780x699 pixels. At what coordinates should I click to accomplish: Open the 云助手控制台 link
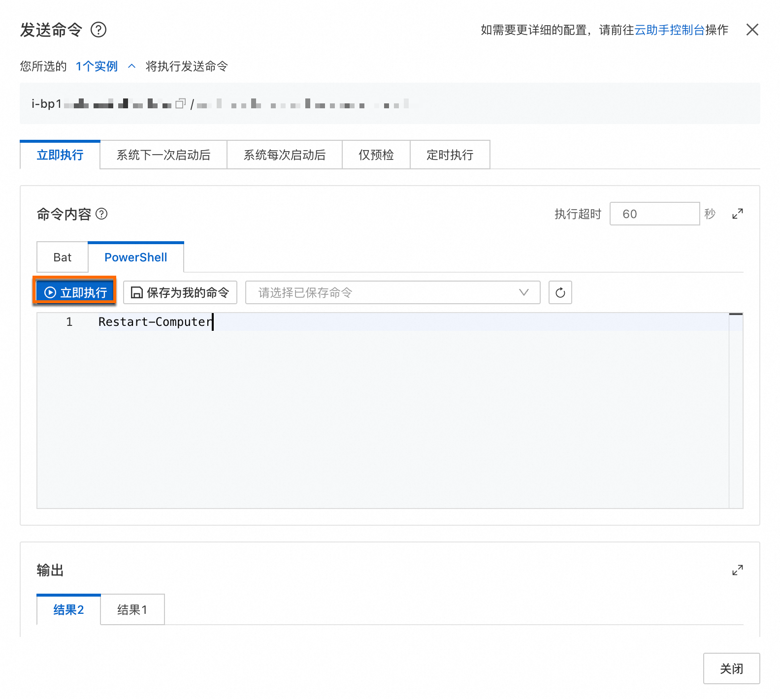click(x=669, y=30)
